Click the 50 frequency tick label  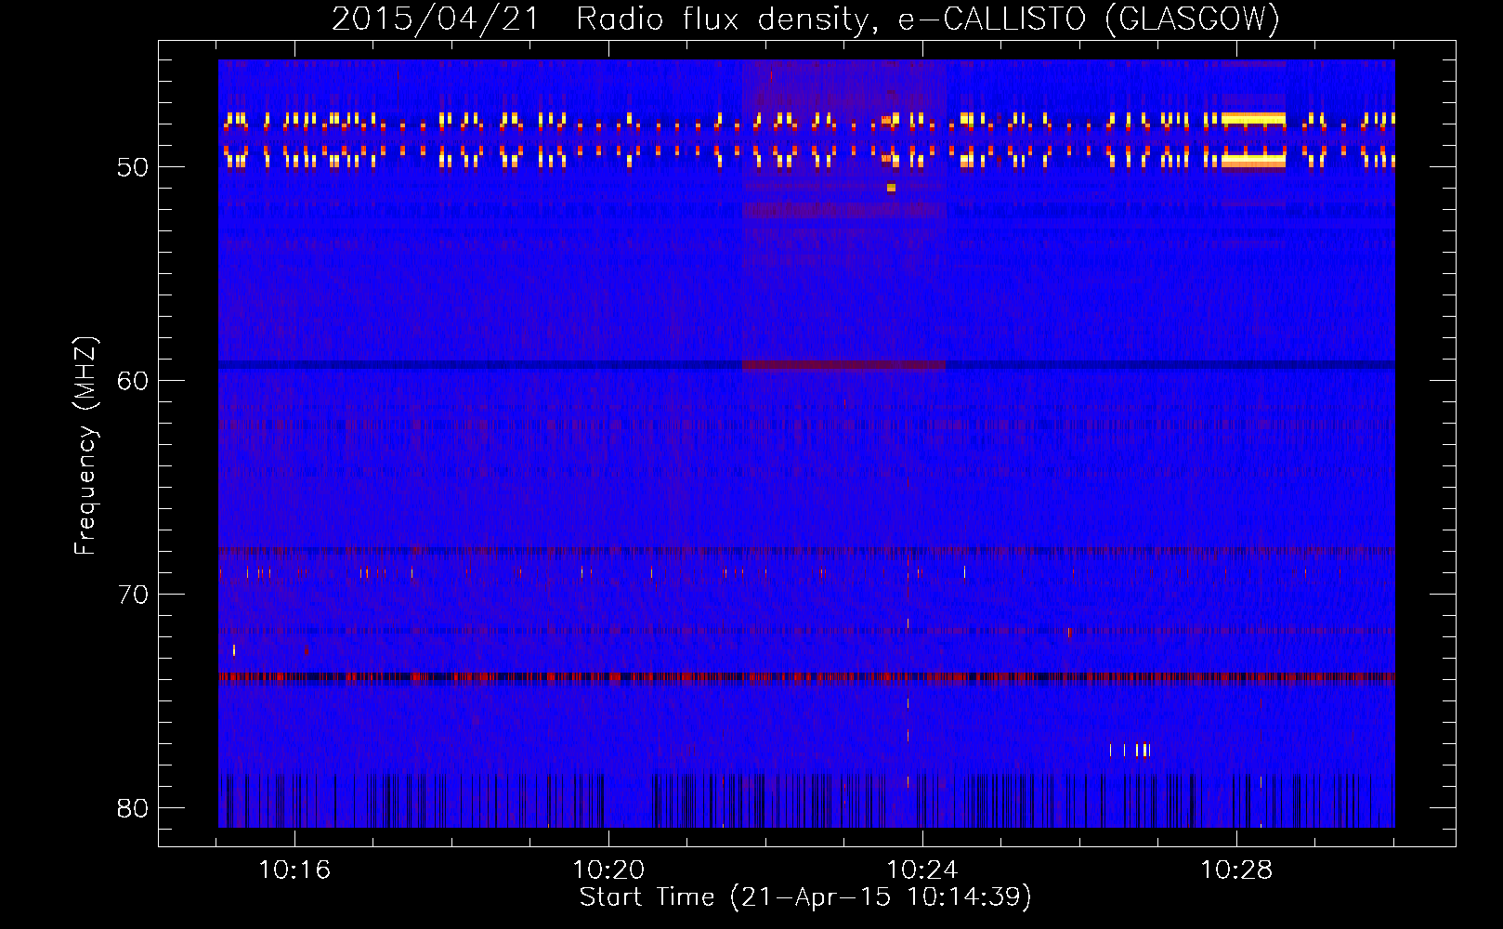pyautogui.click(x=133, y=167)
